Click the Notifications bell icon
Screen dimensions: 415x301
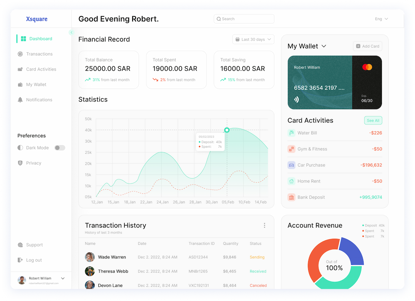pyautogui.click(x=20, y=100)
